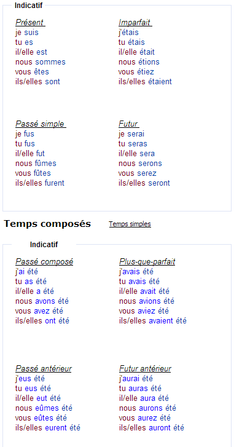Select the Passé simple heading
The height and width of the screenshot is (447, 234).
click(41, 124)
